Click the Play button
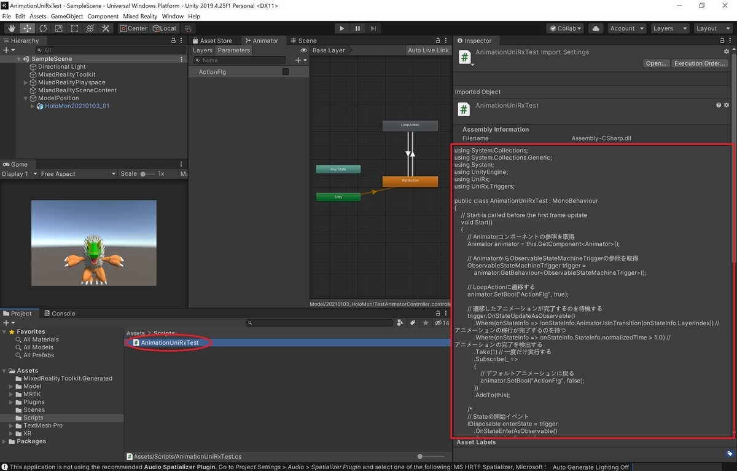This screenshot has width=737, height=471. [x=342, y=28]
